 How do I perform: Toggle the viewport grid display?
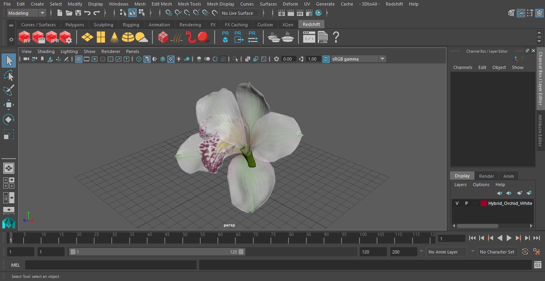point(79,59)
